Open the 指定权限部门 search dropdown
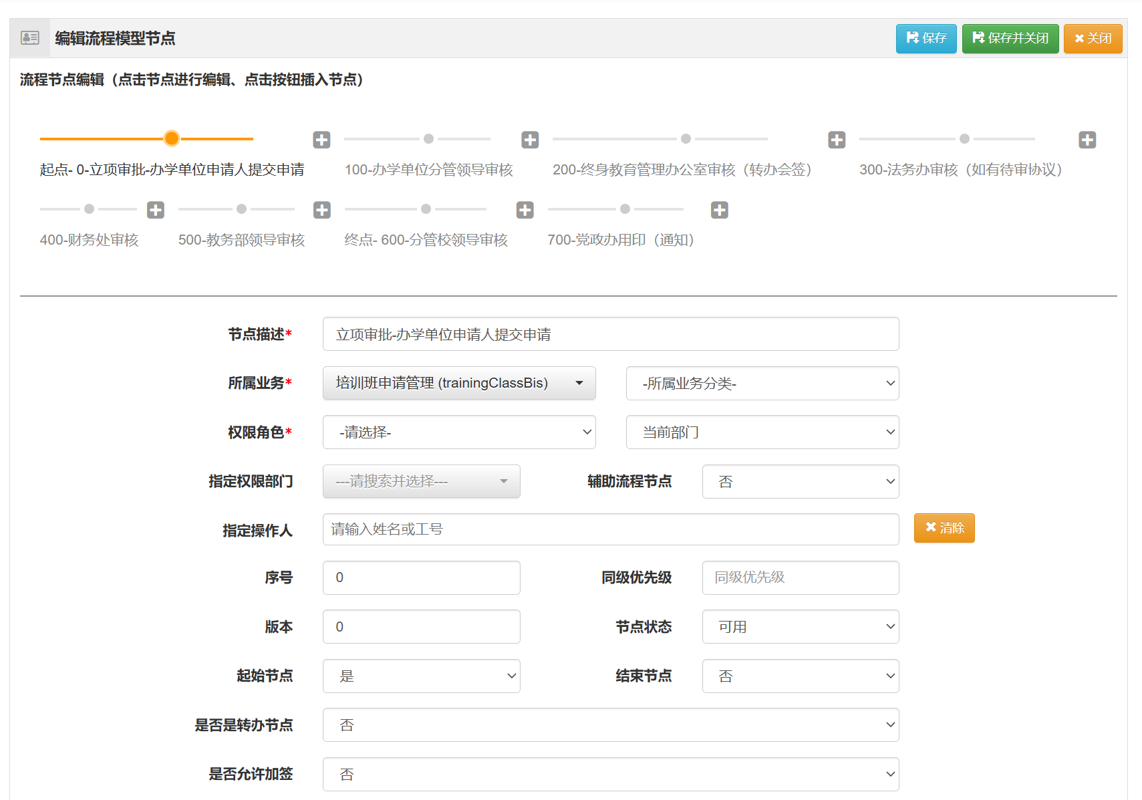Viewport: 1142px width, 800px height. tap(422, 481)
